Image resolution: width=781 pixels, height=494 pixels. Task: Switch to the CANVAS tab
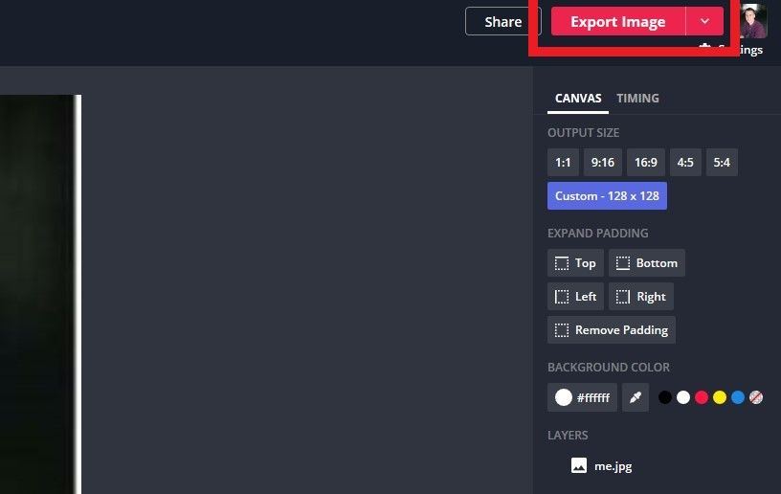(x=578, y=99)
